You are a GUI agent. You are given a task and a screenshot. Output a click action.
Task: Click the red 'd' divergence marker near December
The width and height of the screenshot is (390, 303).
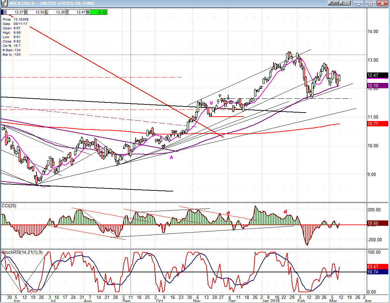click(228, 213)
